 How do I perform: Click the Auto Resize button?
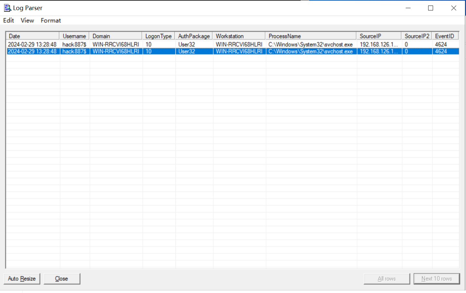pos(22,279)
